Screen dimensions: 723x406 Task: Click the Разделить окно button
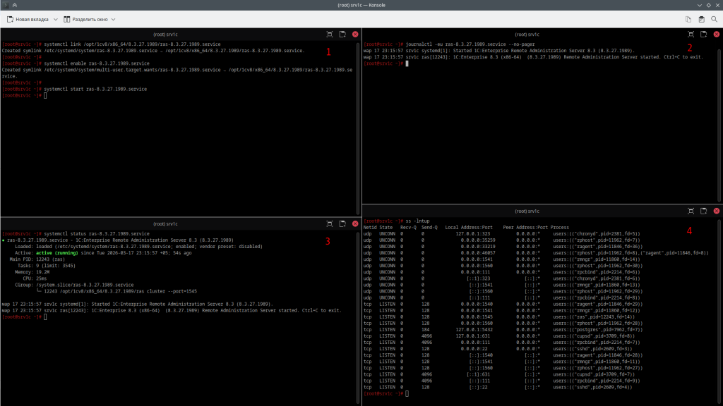(x=85, y=19)
